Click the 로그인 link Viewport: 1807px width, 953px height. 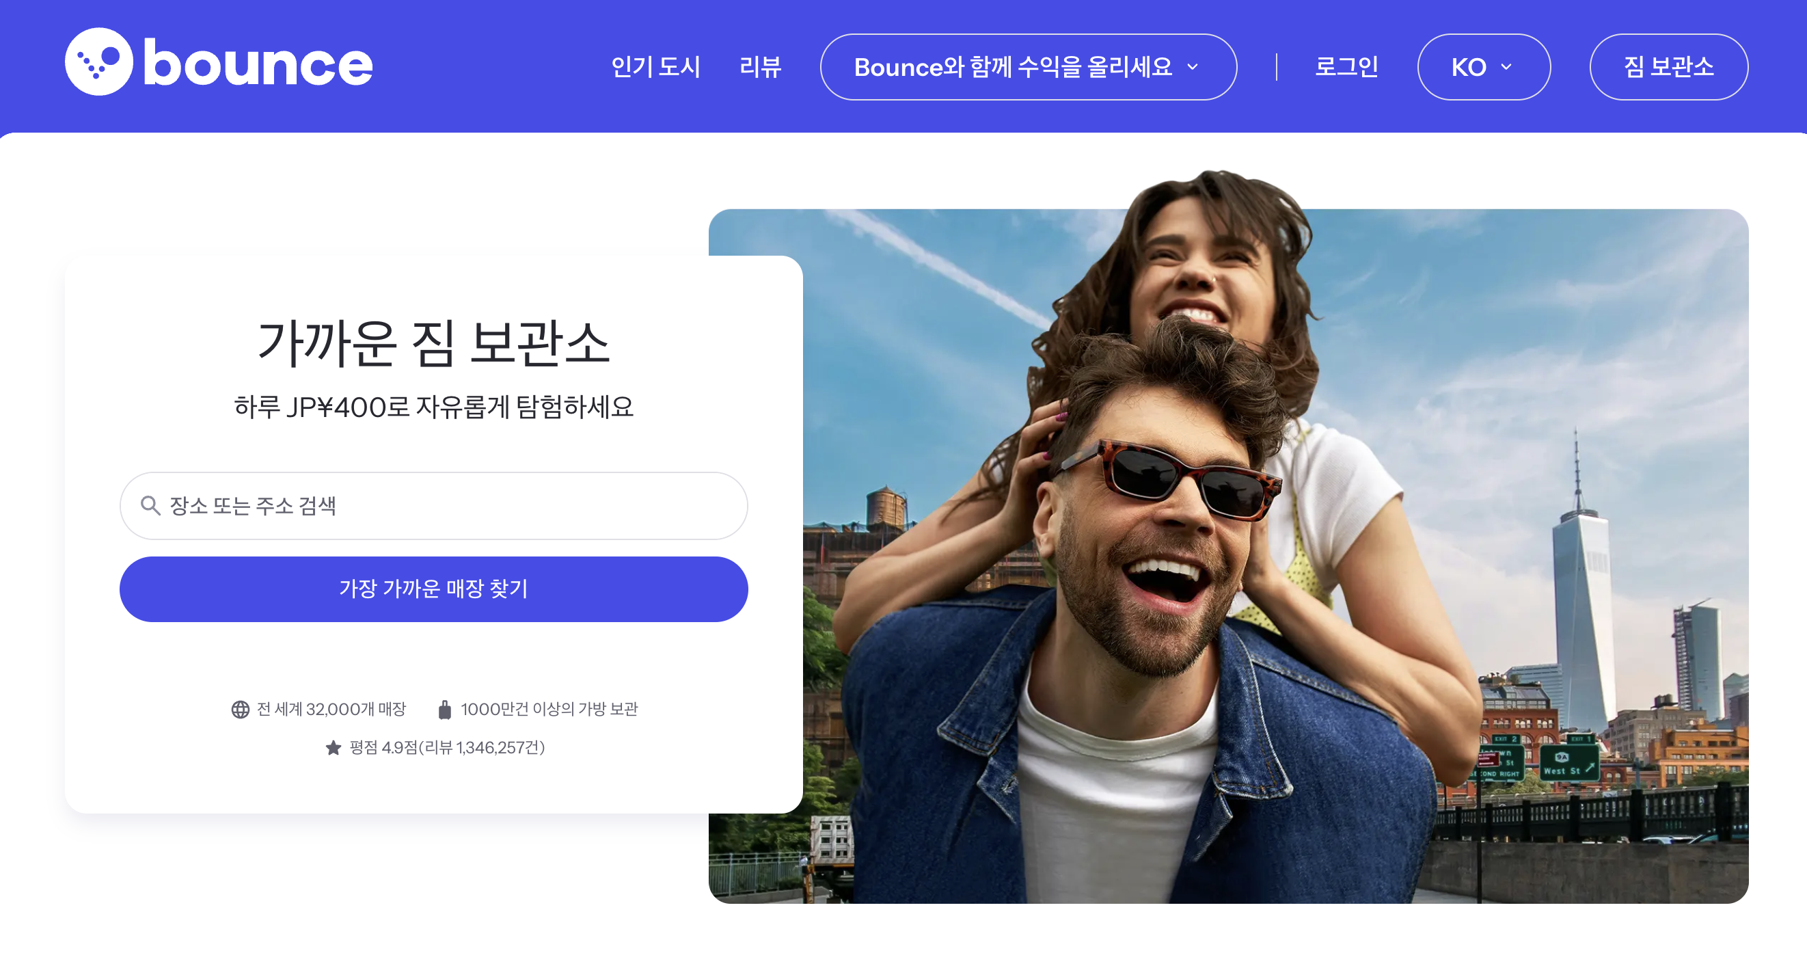click(1346, 68)
